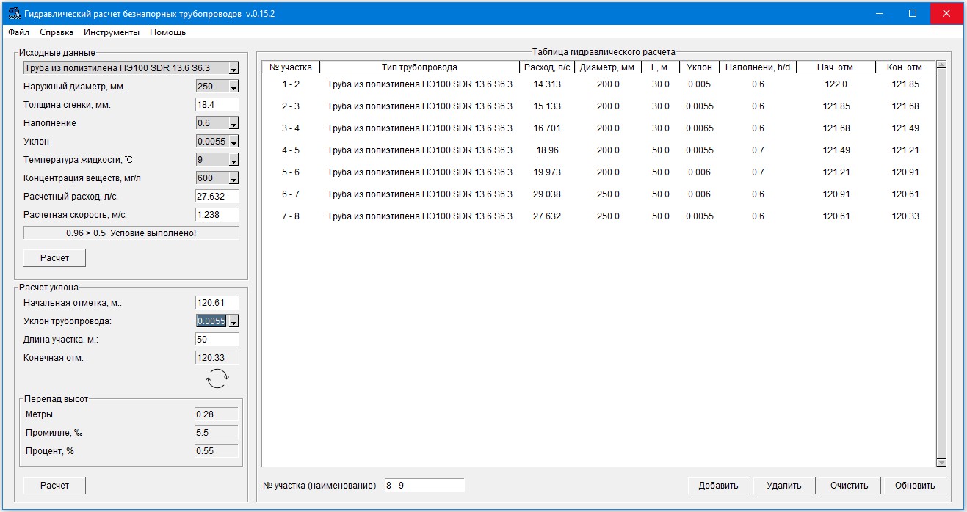Expand the pipe type dropdown

233,68
